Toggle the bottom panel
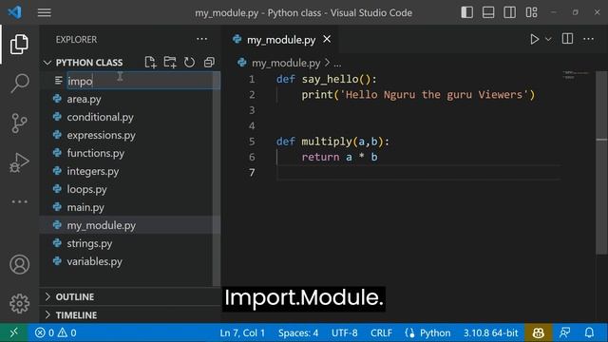 tap(488, 12)
